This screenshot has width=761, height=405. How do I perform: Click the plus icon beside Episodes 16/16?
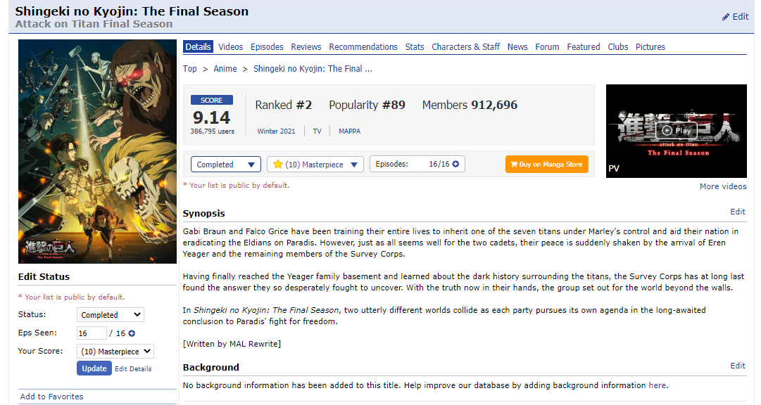455,164
